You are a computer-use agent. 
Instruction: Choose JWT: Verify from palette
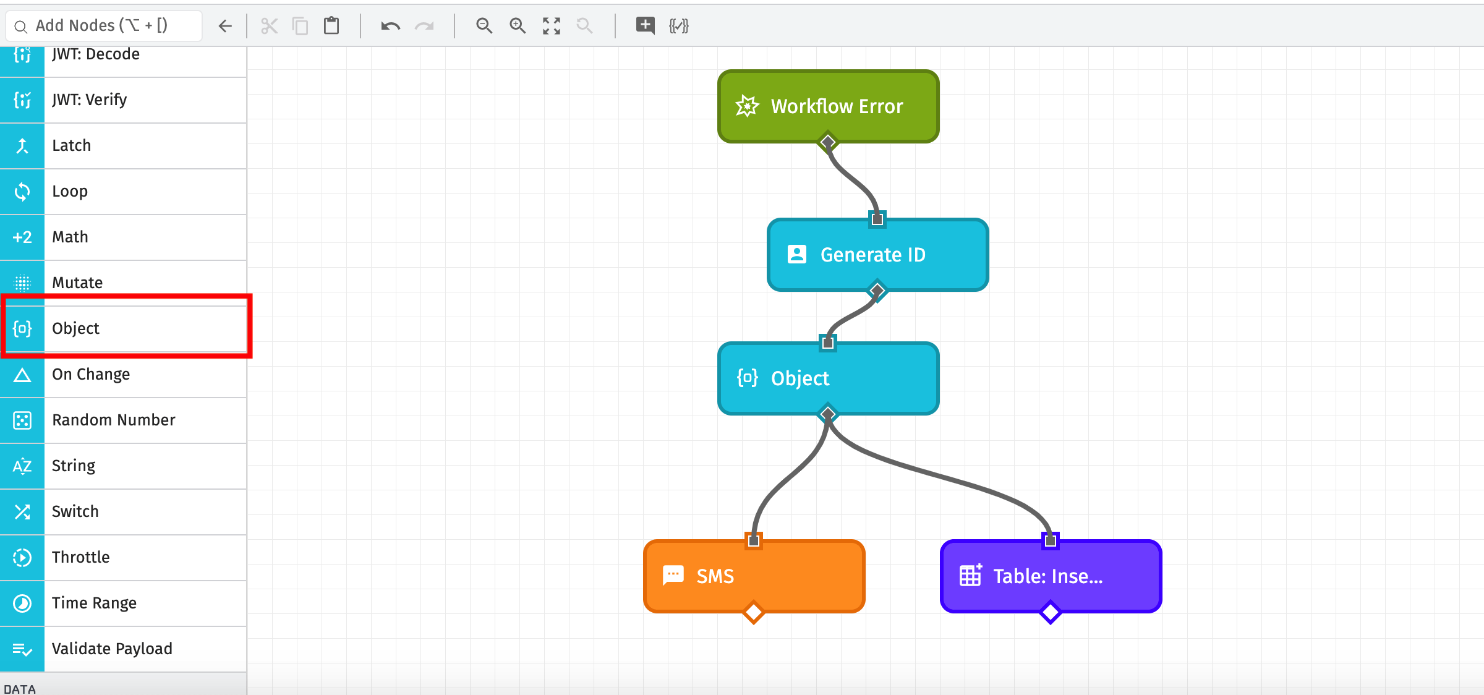click(x=90, y=100)
